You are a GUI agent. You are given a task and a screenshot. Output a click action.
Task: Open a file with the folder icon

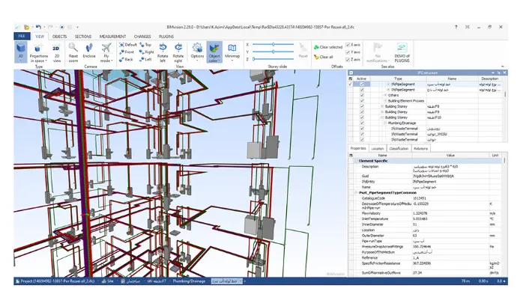click(x=26, y=28)
